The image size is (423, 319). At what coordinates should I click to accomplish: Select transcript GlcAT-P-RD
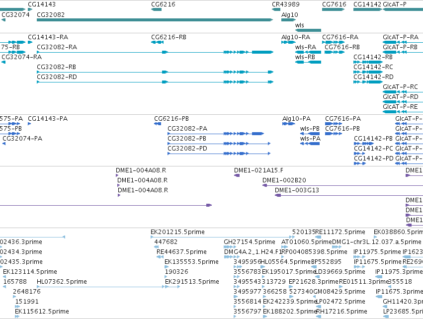click(403, 102)
